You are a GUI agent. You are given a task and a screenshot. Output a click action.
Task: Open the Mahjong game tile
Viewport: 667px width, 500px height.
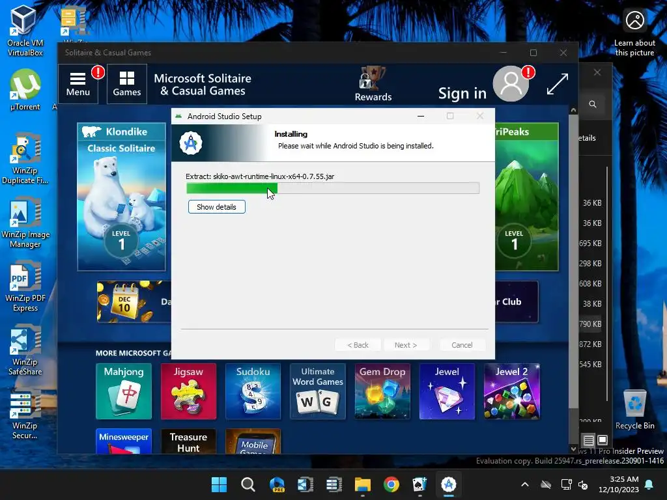click(x=124, y=391)
